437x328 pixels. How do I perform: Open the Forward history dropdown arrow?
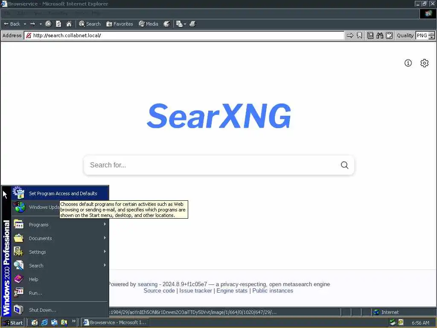pyautogui.click(x=41, y=24)
